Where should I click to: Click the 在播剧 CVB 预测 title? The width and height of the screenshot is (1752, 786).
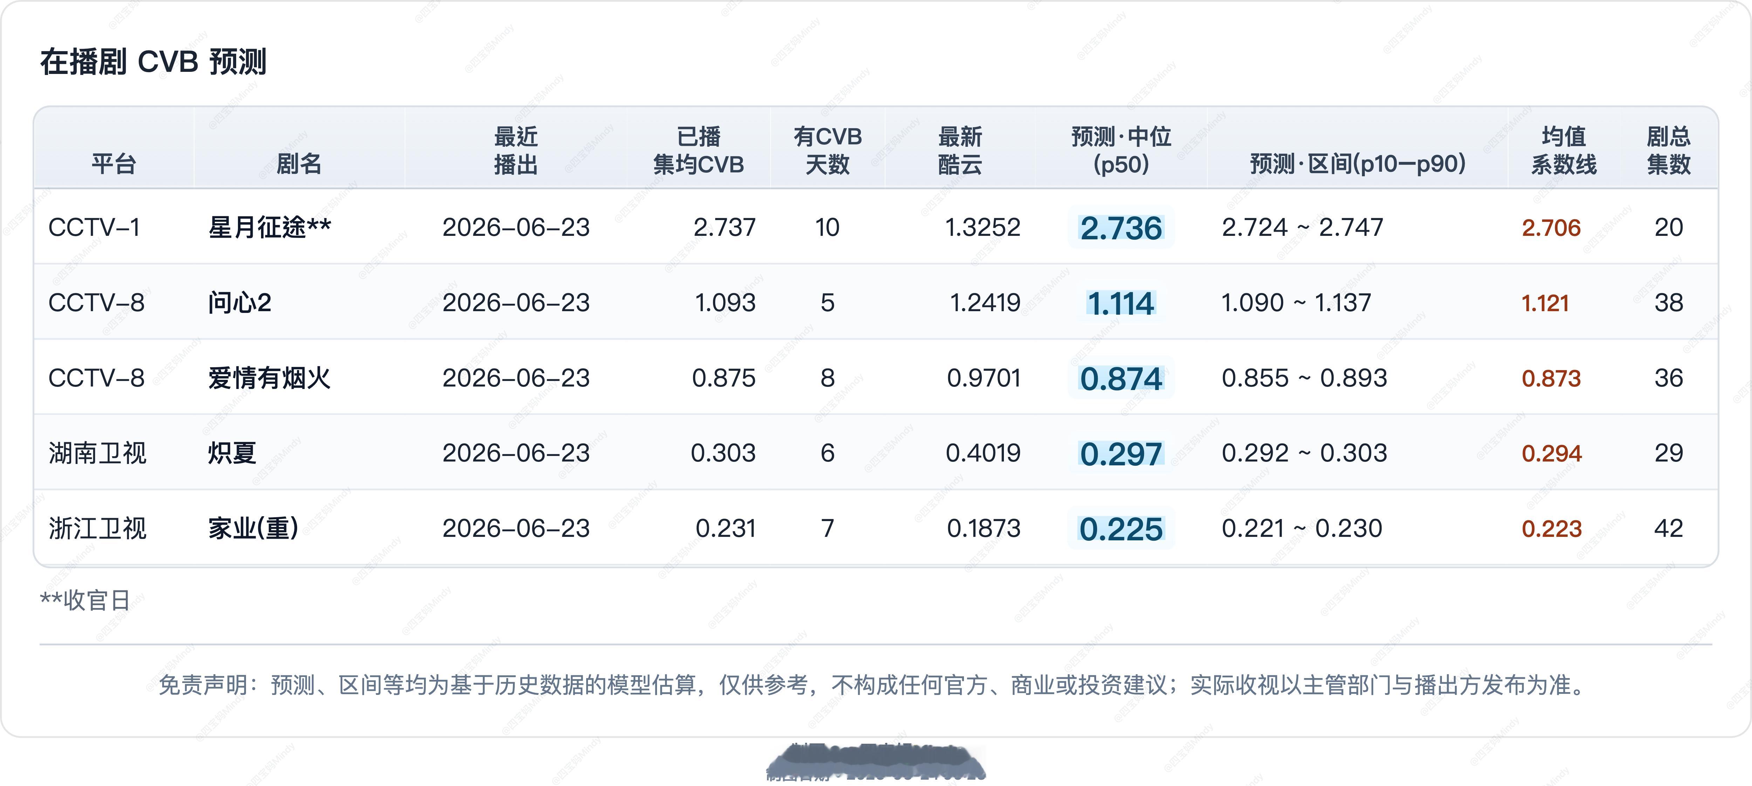pos(153,62)
